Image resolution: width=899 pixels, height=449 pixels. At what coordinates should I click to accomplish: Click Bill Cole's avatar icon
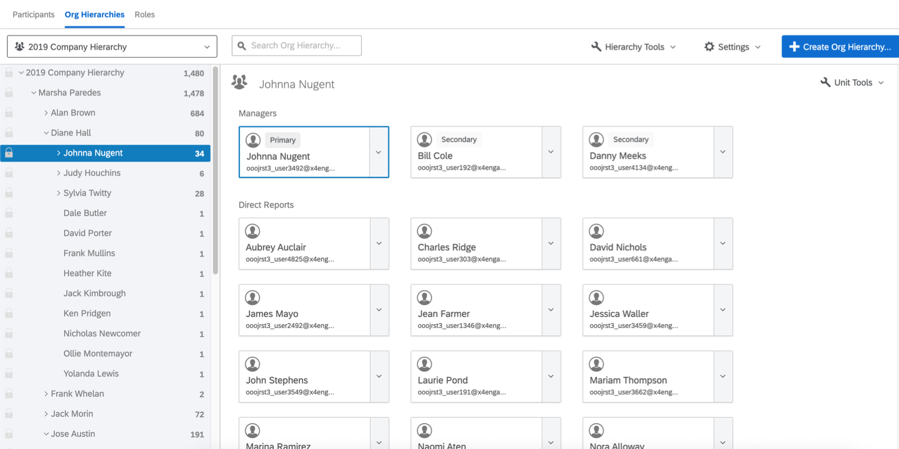point(425,139)
